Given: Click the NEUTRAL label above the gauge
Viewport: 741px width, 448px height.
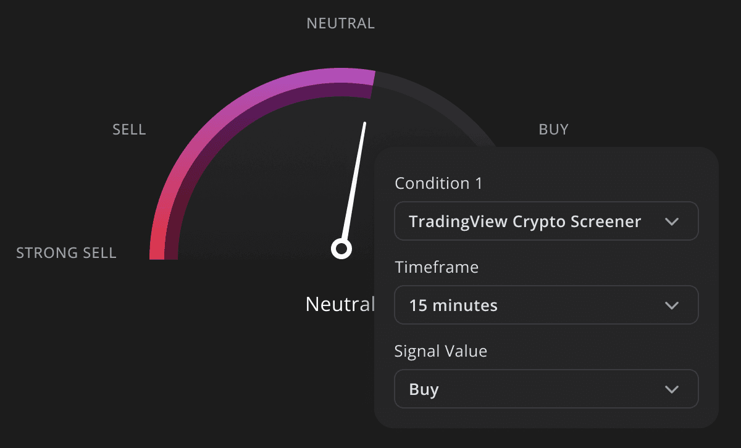Looking at the screenshot, I should click(x=340, y=23).
